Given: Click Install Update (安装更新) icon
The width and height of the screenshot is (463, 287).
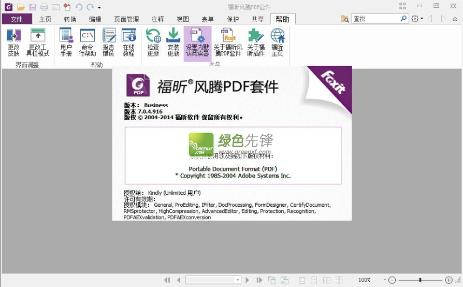Looking at the screenshot, I should pos(173,42).
